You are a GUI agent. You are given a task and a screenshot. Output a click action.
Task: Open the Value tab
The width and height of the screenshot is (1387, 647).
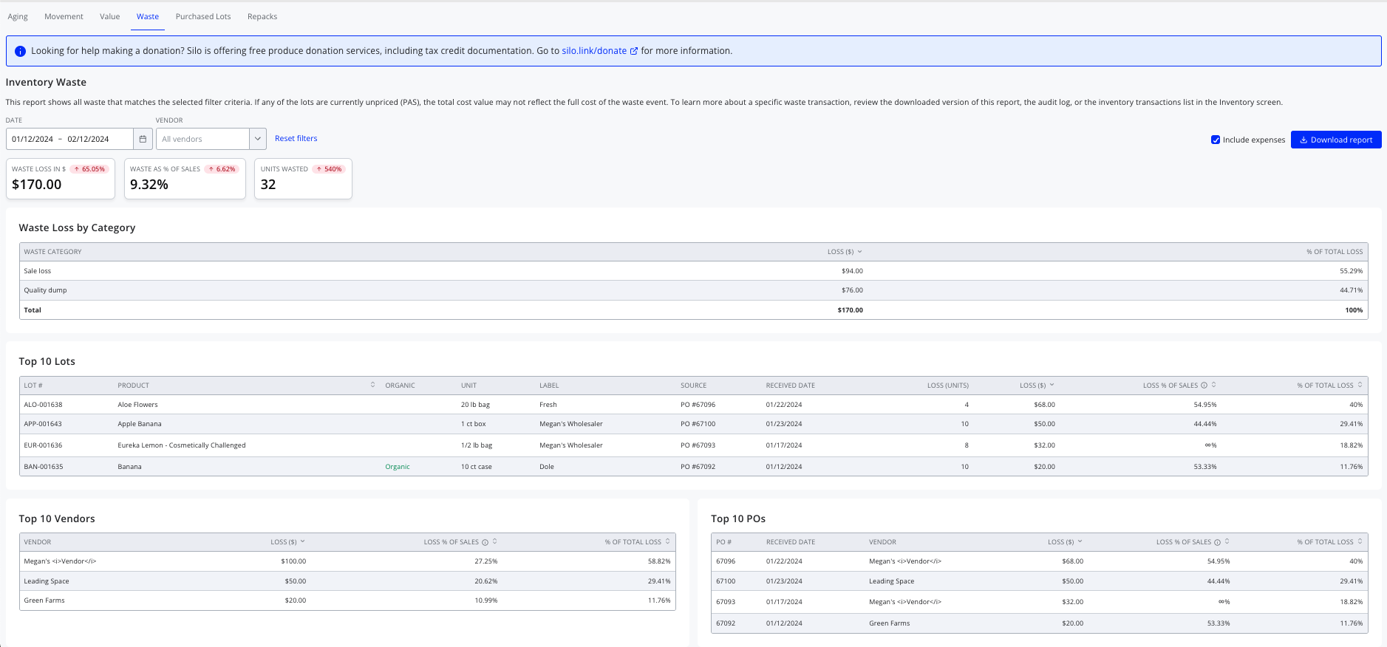[x=109, y=16]
